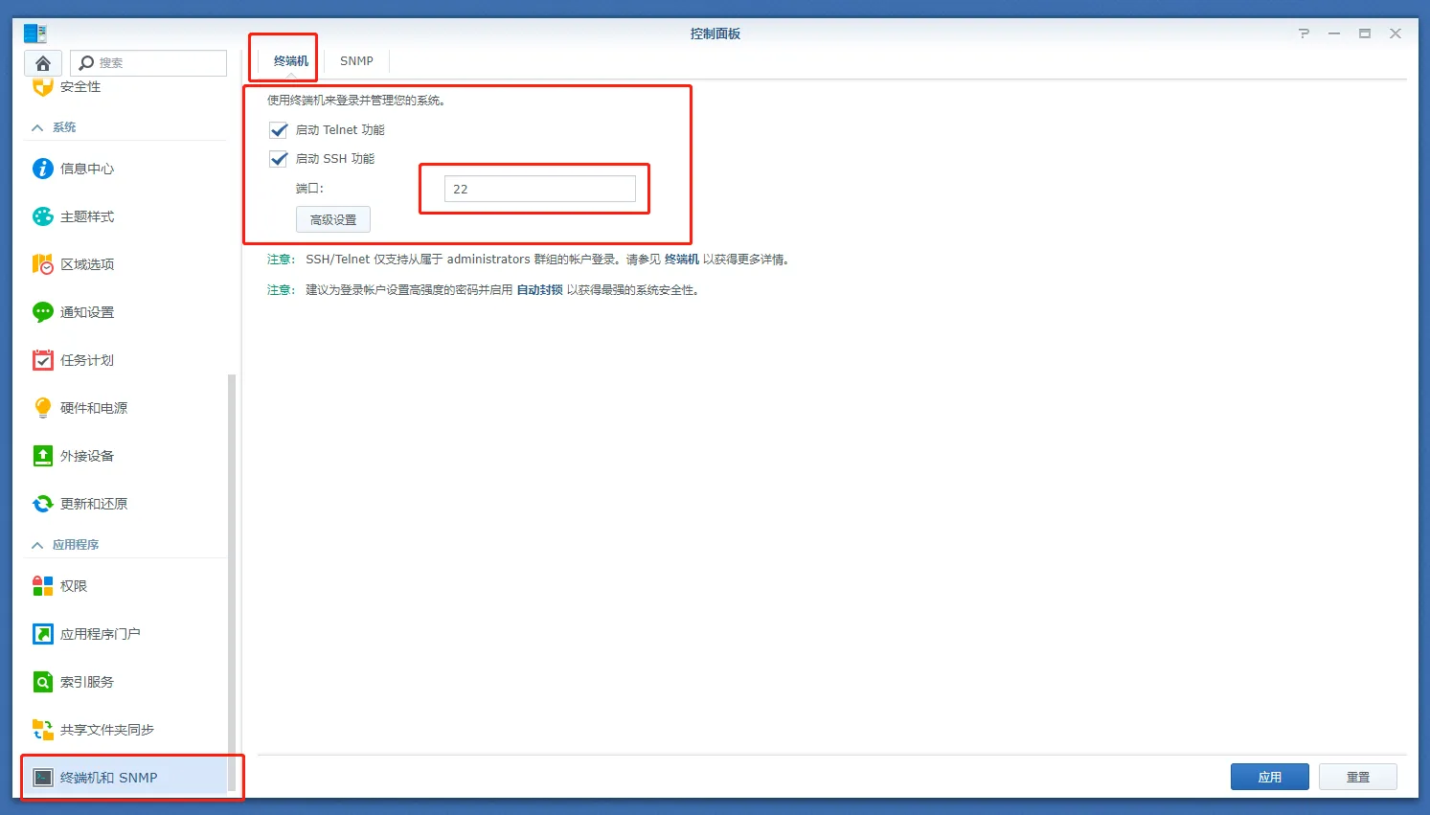This screenshot has width=1430, height=815.
Task: Open 权限 colored squares icon
Action: coord(43,586)
